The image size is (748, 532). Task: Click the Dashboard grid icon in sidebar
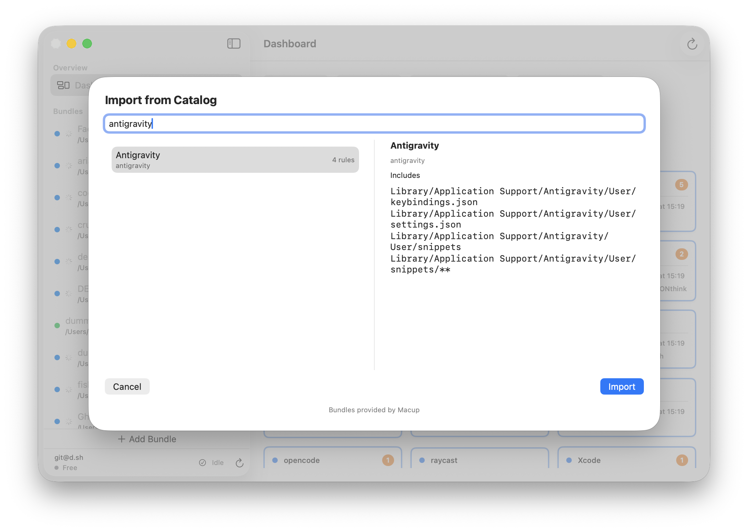(x=63, y=85)
